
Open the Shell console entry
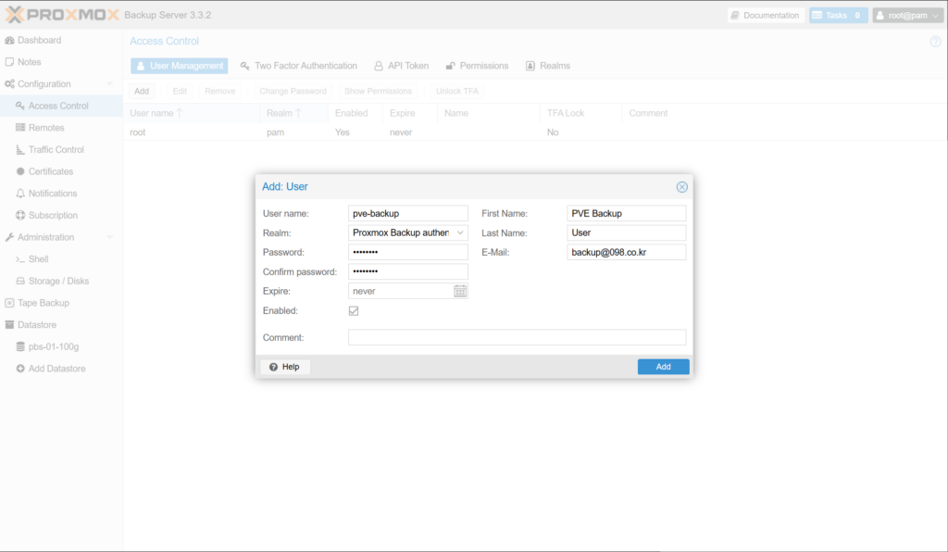38,259
